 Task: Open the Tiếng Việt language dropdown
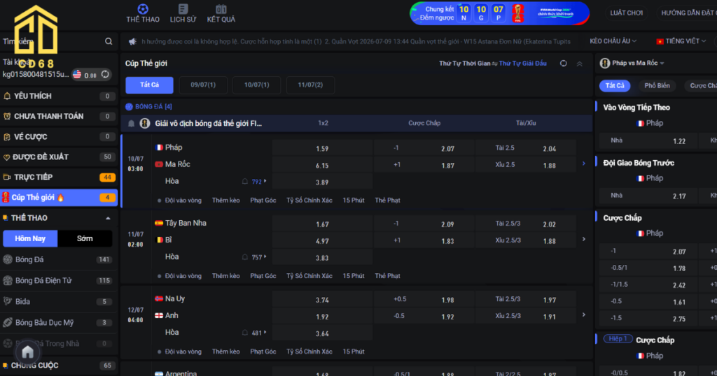(681, 41)
